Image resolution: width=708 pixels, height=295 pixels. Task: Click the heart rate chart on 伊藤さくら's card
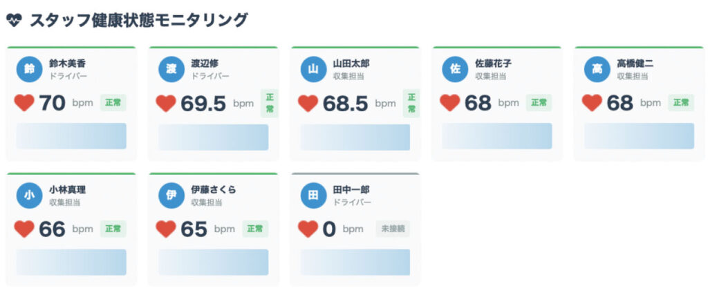(x=214, y=262)
